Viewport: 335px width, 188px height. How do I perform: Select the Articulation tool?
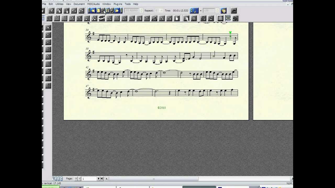point(124,18)
